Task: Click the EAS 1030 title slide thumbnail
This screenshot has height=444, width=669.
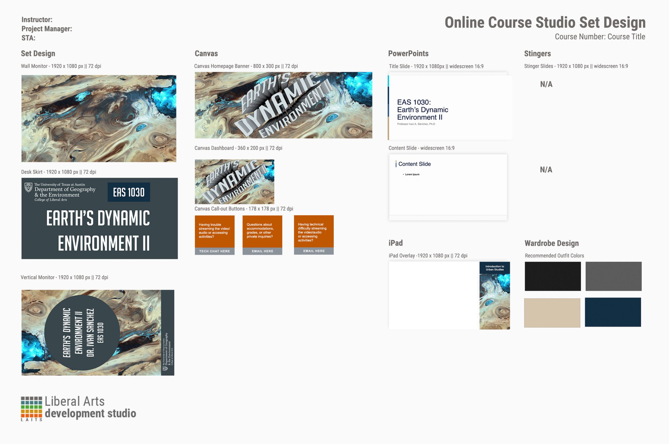Action: point(450,108)
